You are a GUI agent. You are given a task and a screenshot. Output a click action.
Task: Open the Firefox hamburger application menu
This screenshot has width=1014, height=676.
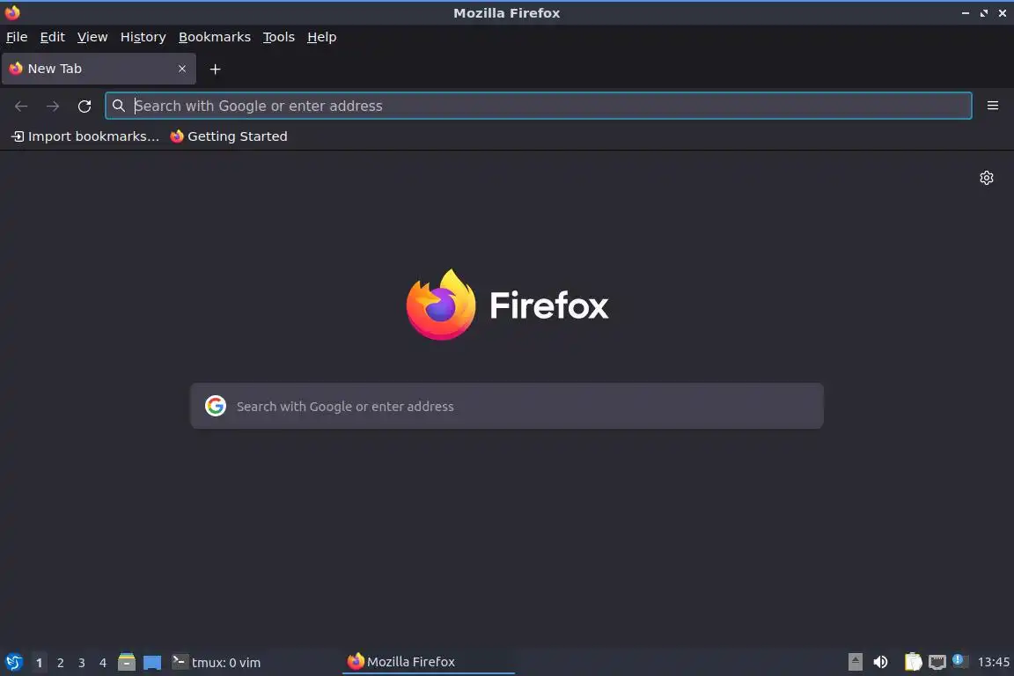point(993,106)
